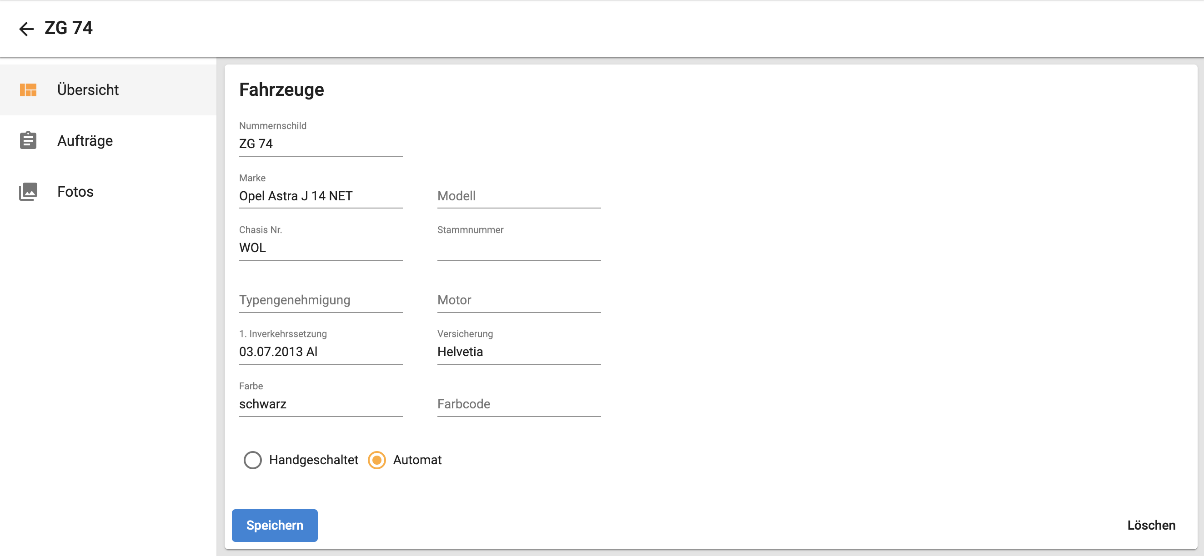Click the Aufträge list icon
Viewport: 1204px width, 556px height.
pos(27,140)
